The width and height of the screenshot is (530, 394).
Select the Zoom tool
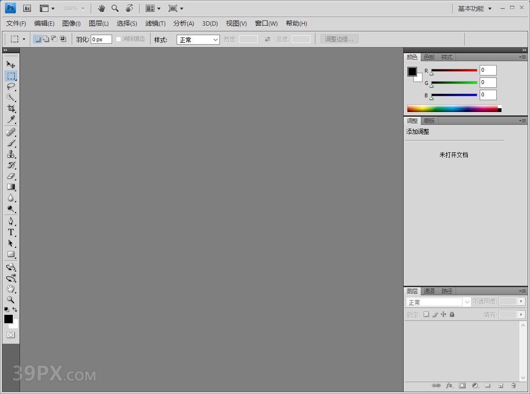click(10, 300)
